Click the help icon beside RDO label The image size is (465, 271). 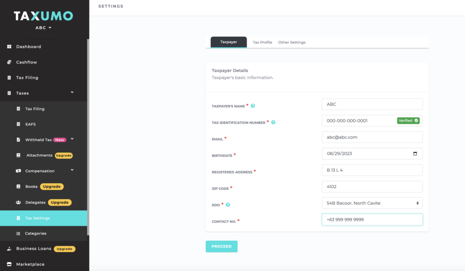point(228,205)
